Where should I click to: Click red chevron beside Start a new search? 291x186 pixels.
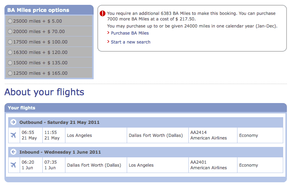tap(108, 42)
